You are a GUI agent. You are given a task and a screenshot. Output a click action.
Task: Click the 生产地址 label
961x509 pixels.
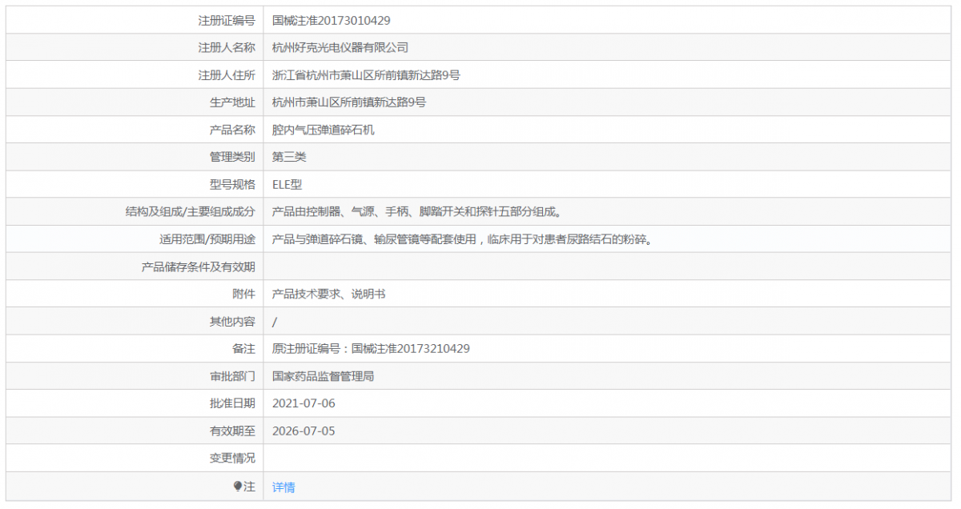(x=232, y=102)
